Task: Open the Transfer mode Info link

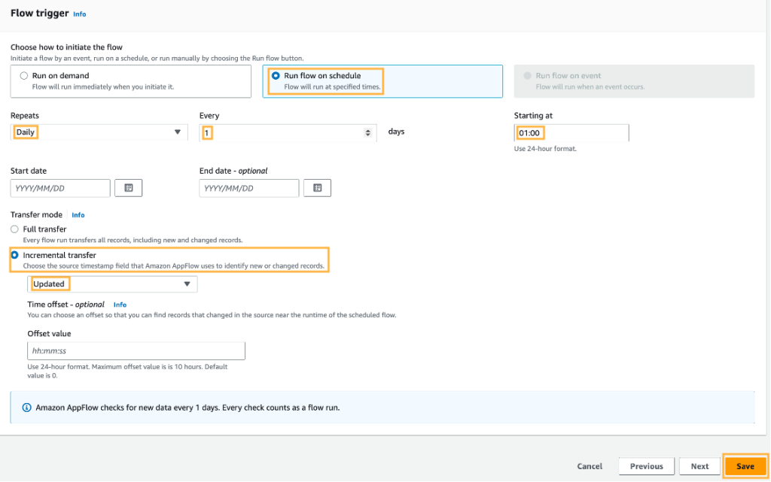Action: click(x=78, y=214)
